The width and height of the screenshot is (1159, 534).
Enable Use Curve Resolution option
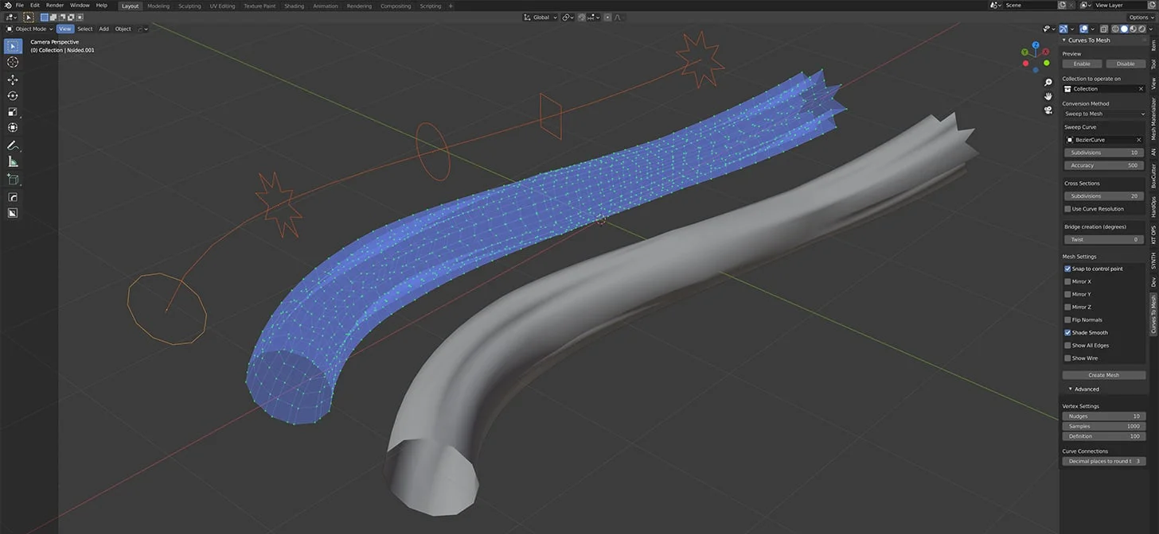point(1067,208)
